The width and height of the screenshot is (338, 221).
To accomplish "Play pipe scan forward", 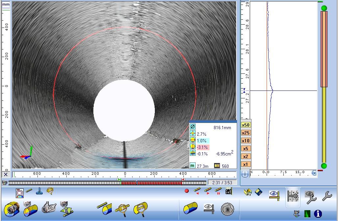I will click(x=208, y=191).
